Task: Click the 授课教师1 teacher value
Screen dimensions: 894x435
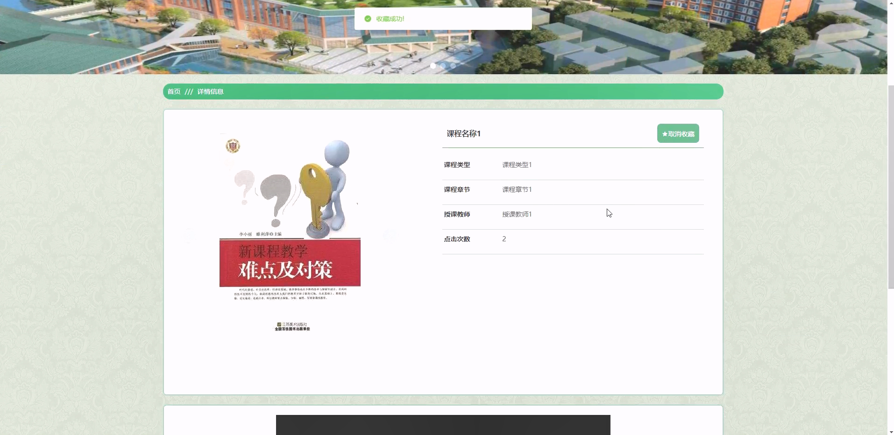Action: pyautogui.click(x=517, y=214)
